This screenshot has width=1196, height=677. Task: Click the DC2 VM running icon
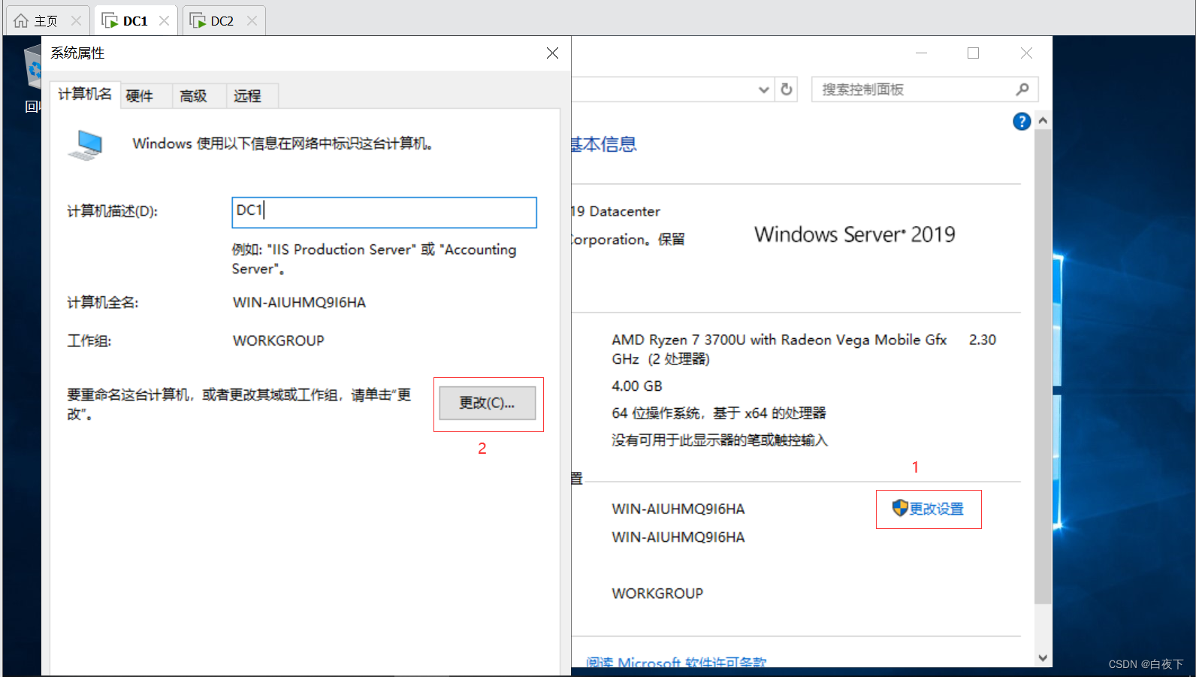click(x=198, y=20)
